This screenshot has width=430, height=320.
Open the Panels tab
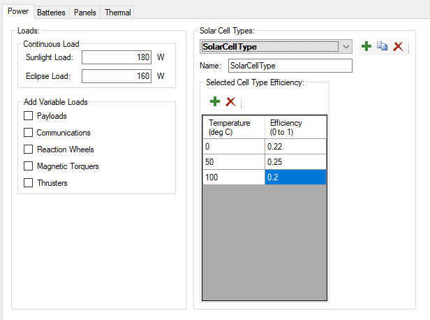(85, 13)
